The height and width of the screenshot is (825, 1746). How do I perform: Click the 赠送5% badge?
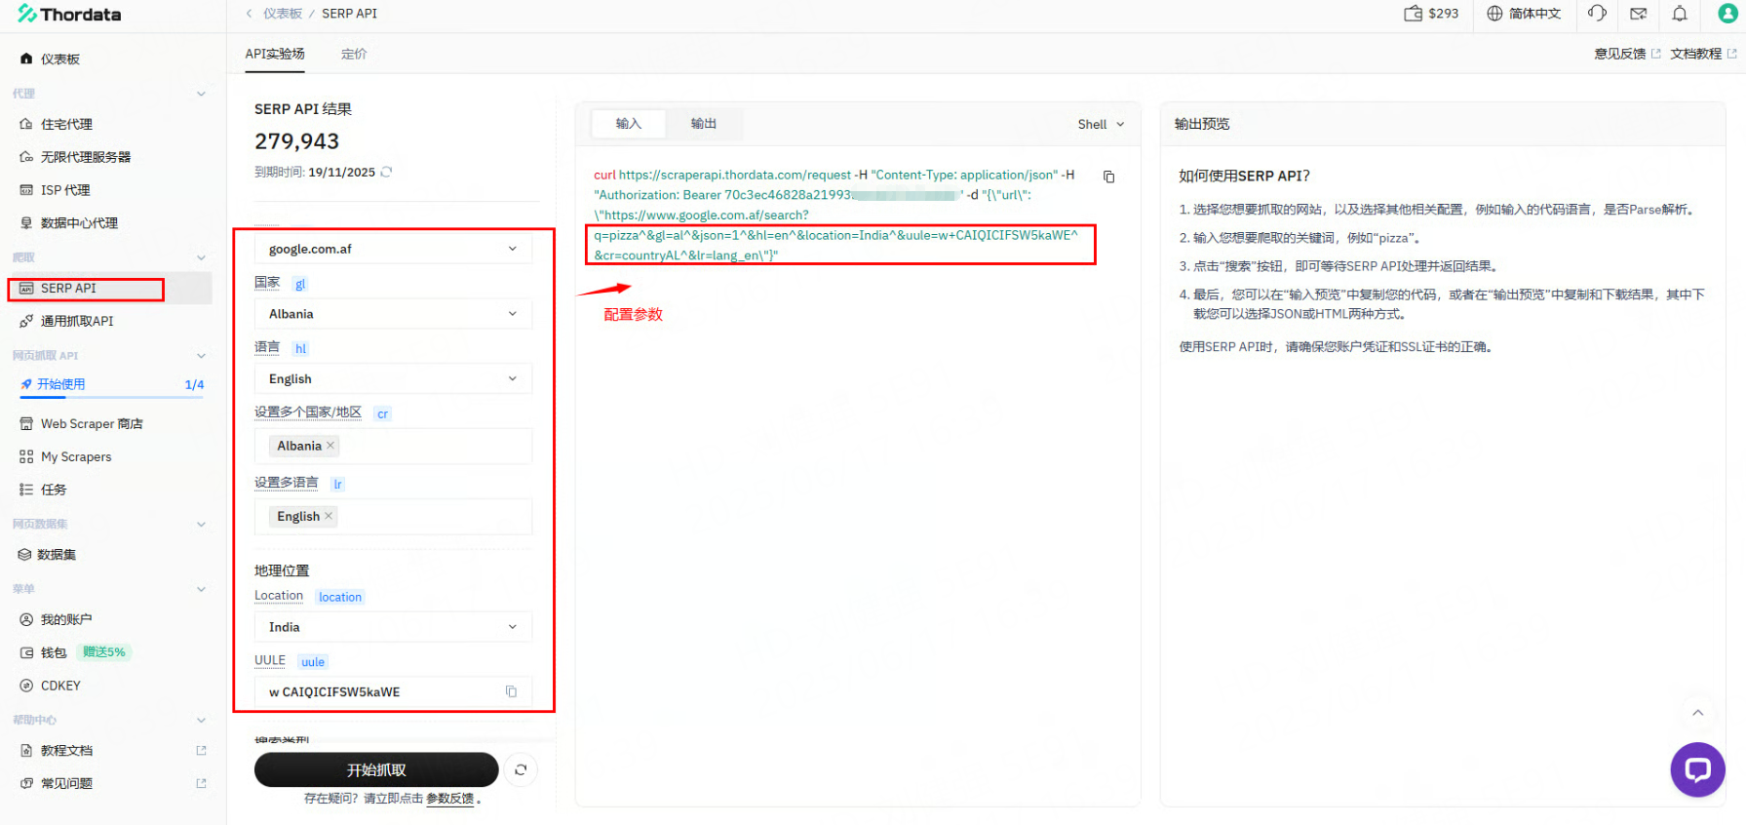coord(104,652)
